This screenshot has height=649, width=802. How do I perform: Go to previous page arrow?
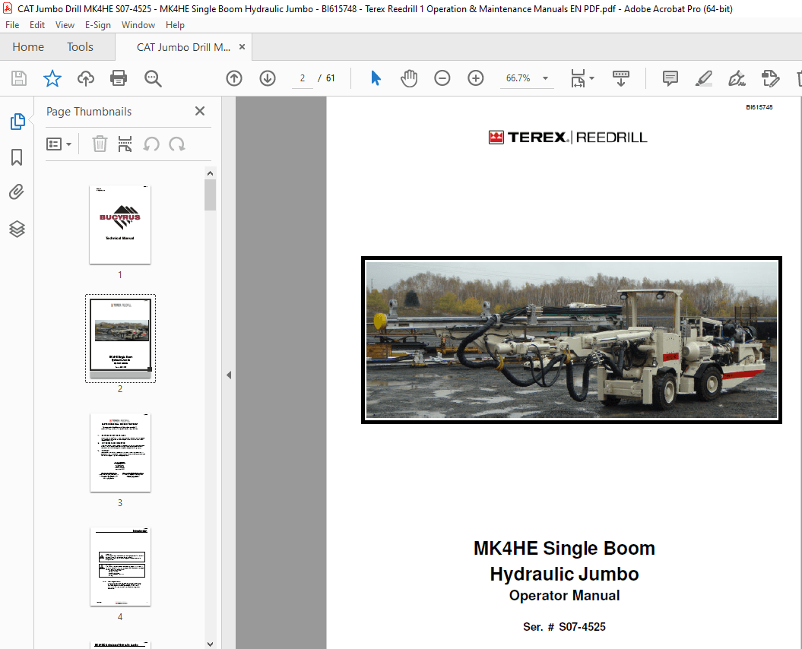point(234,78)
